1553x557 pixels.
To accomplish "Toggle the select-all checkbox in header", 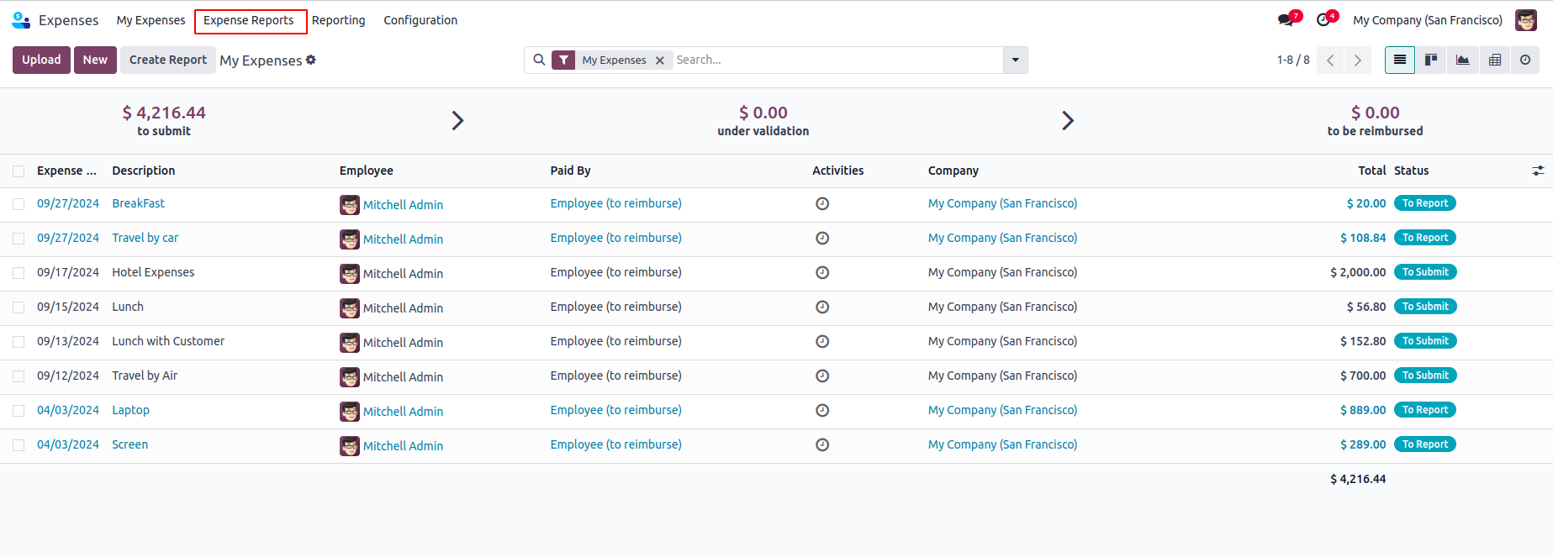I will pos(18,171).
